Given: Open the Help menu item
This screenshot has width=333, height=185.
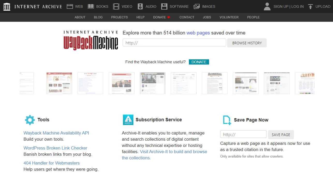Looking at the screenshot, I should [x=140, y=17].
